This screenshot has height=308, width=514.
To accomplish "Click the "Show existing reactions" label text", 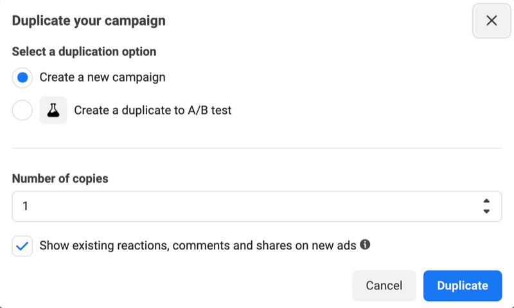I will (198, 246).
